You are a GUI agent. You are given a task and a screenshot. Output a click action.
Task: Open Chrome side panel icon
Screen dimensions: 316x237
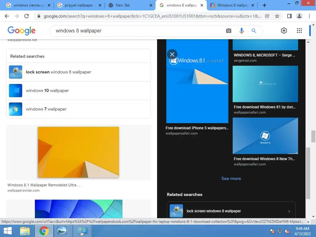coord(289,16)
